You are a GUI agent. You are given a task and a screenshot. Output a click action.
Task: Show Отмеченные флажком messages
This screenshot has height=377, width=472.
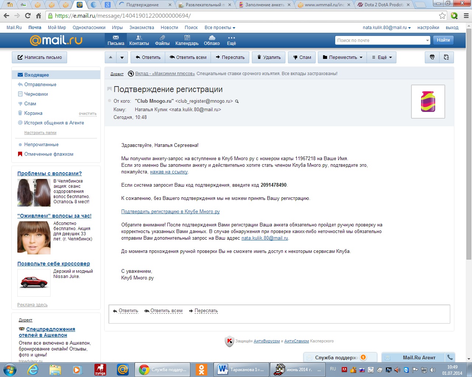point(49,154)
